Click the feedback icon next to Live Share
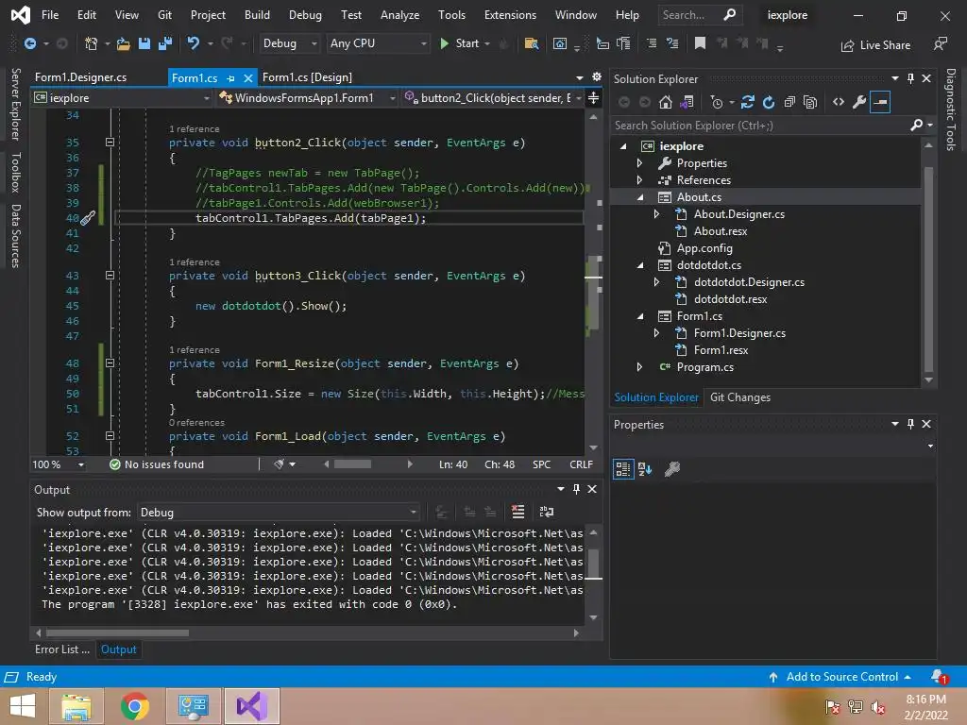 point(940,43)
